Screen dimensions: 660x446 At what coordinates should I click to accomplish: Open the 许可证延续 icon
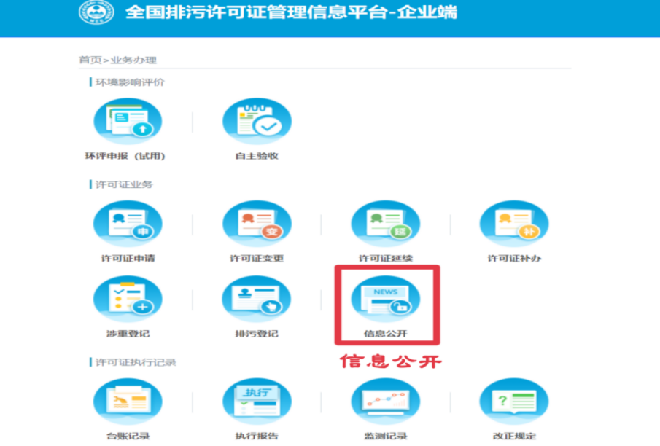coord(385,224)
